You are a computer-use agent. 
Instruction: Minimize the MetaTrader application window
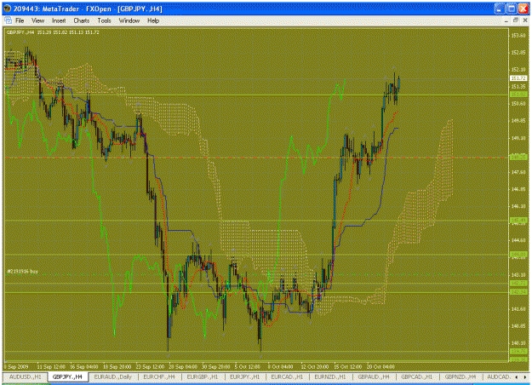[x=500, y=9]
